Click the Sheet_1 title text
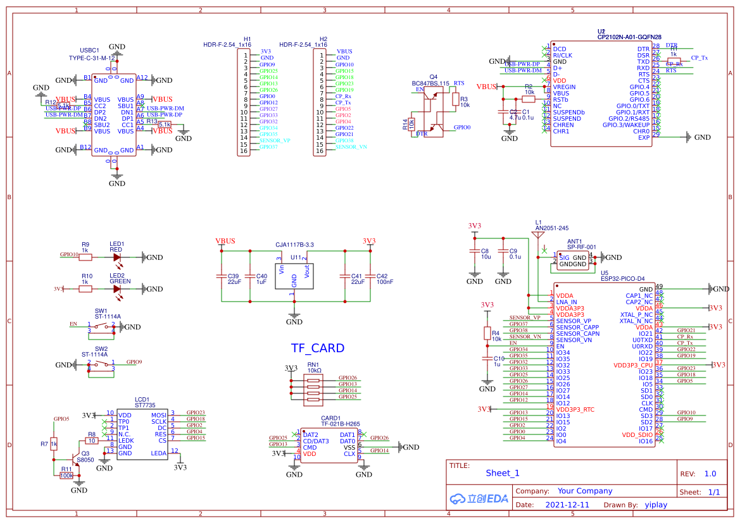The height and width of the screenshot is (523, 740). pos(503,473)
